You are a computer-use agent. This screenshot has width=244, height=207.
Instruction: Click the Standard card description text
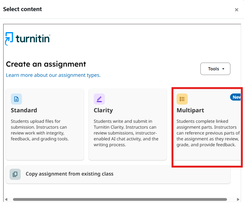[40, 130]
